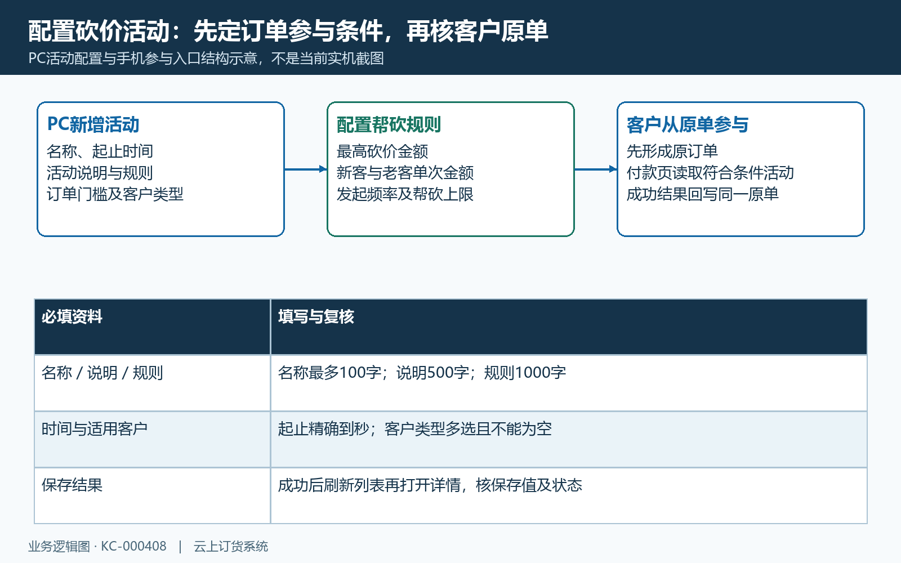Screen dimensions: 901x563
Task: Click the 必填资料 table header
Action: (x=153, y=327)
